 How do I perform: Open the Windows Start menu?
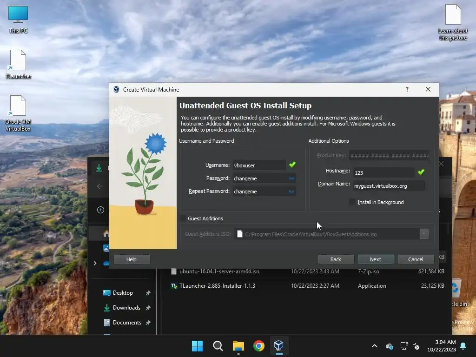(197, 346)
